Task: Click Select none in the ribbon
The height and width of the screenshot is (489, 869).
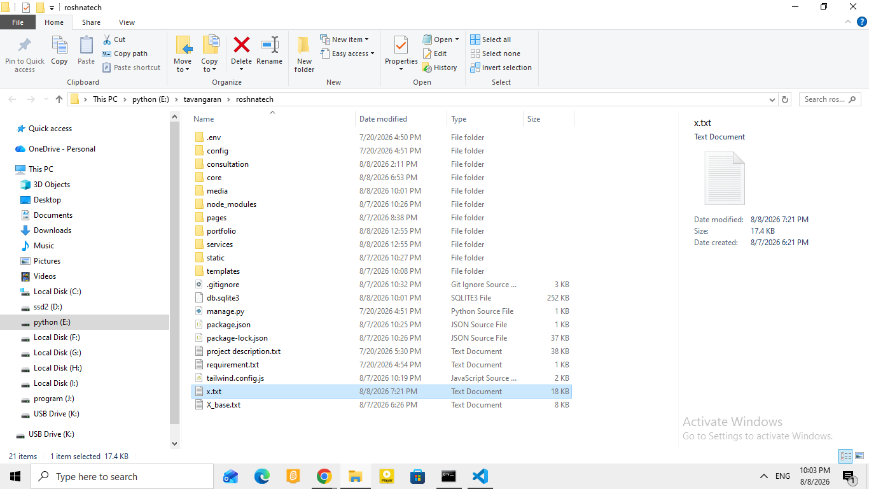Action: click(495, 53)
